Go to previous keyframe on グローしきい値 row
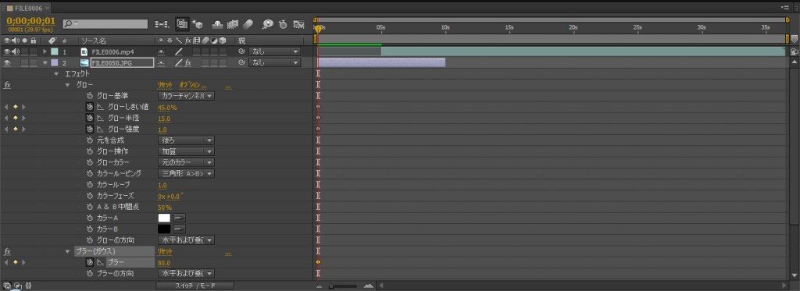Viewport: 800px width, 291px height. [x=6, y=107]
